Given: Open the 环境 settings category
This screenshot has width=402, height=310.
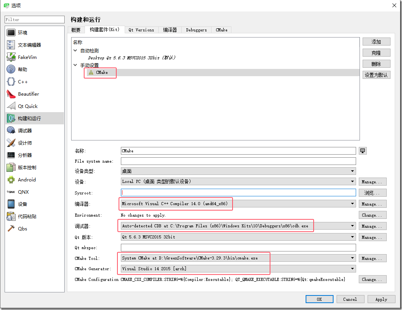Looking at the screenshot, I should (34, 33).
